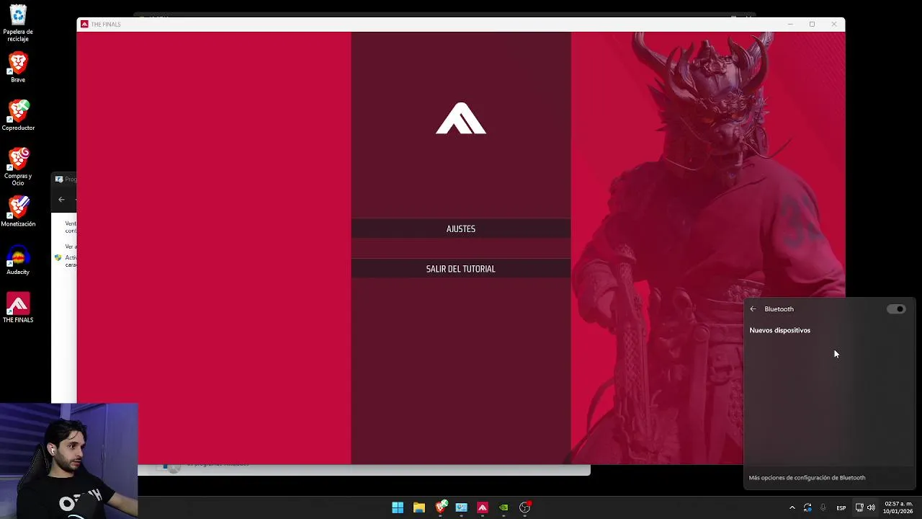
Task: Open Brave browser from the taskbar
Action: click(441, 507)
